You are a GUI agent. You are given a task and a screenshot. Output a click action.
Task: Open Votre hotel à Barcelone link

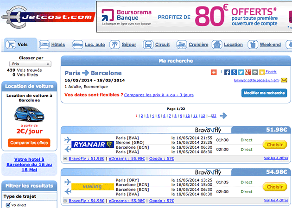pos(29,164)
